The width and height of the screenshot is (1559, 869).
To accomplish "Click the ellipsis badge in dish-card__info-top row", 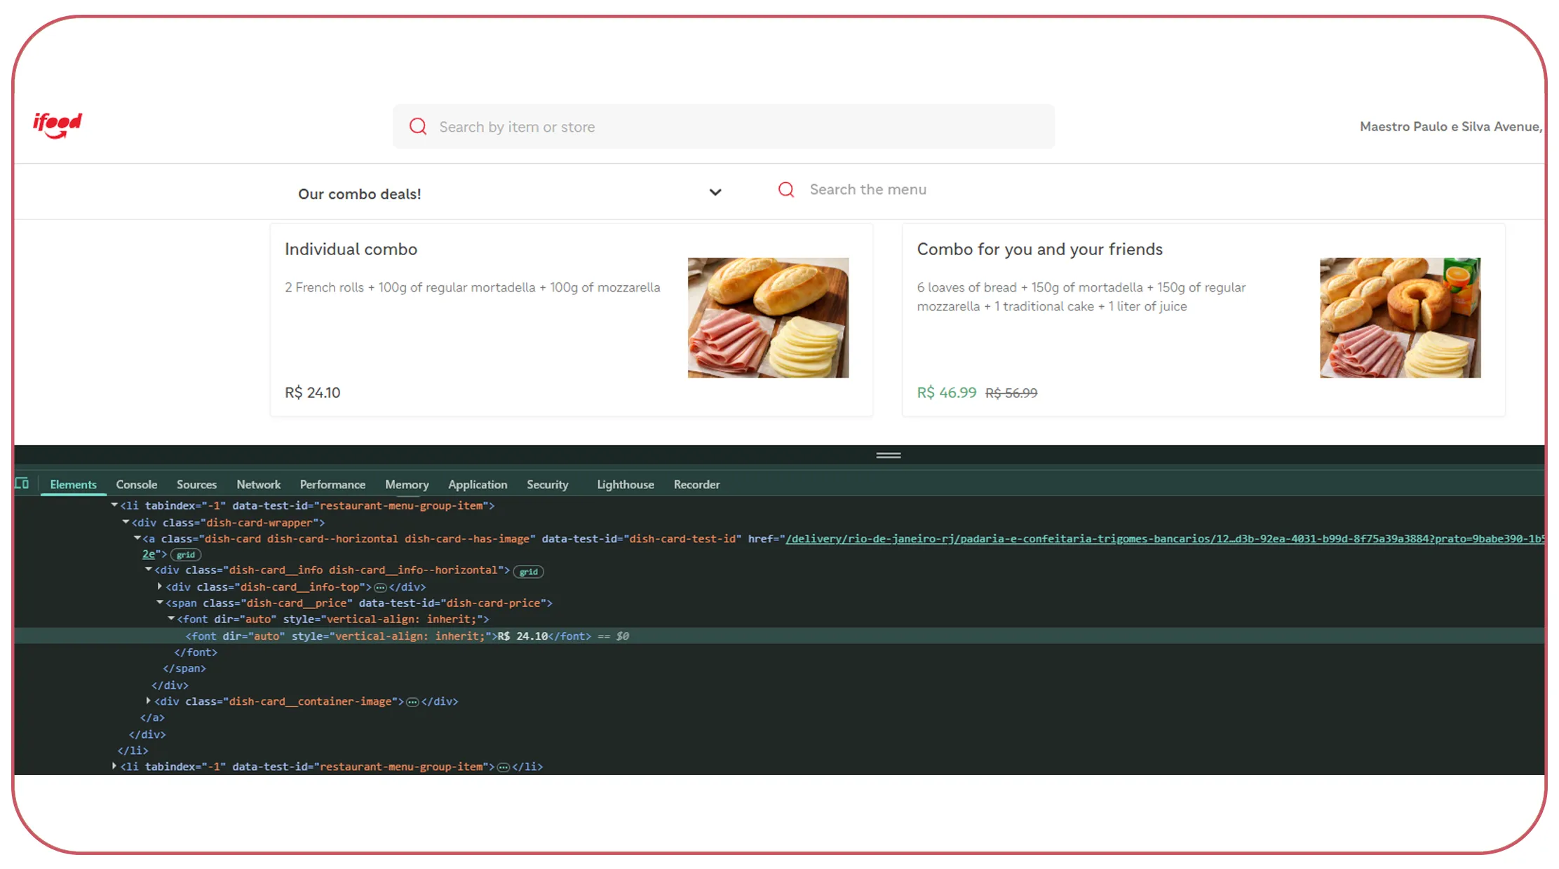I will (x=380, y=587).
